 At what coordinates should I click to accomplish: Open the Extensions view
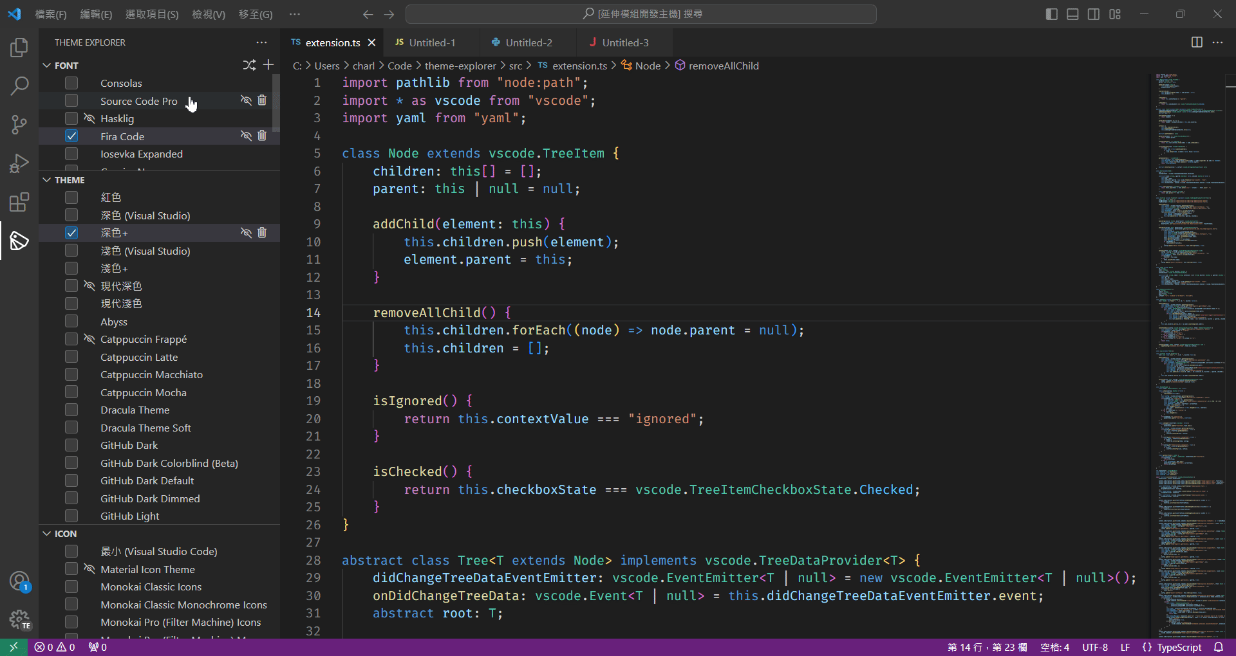[x=19, y=202]
